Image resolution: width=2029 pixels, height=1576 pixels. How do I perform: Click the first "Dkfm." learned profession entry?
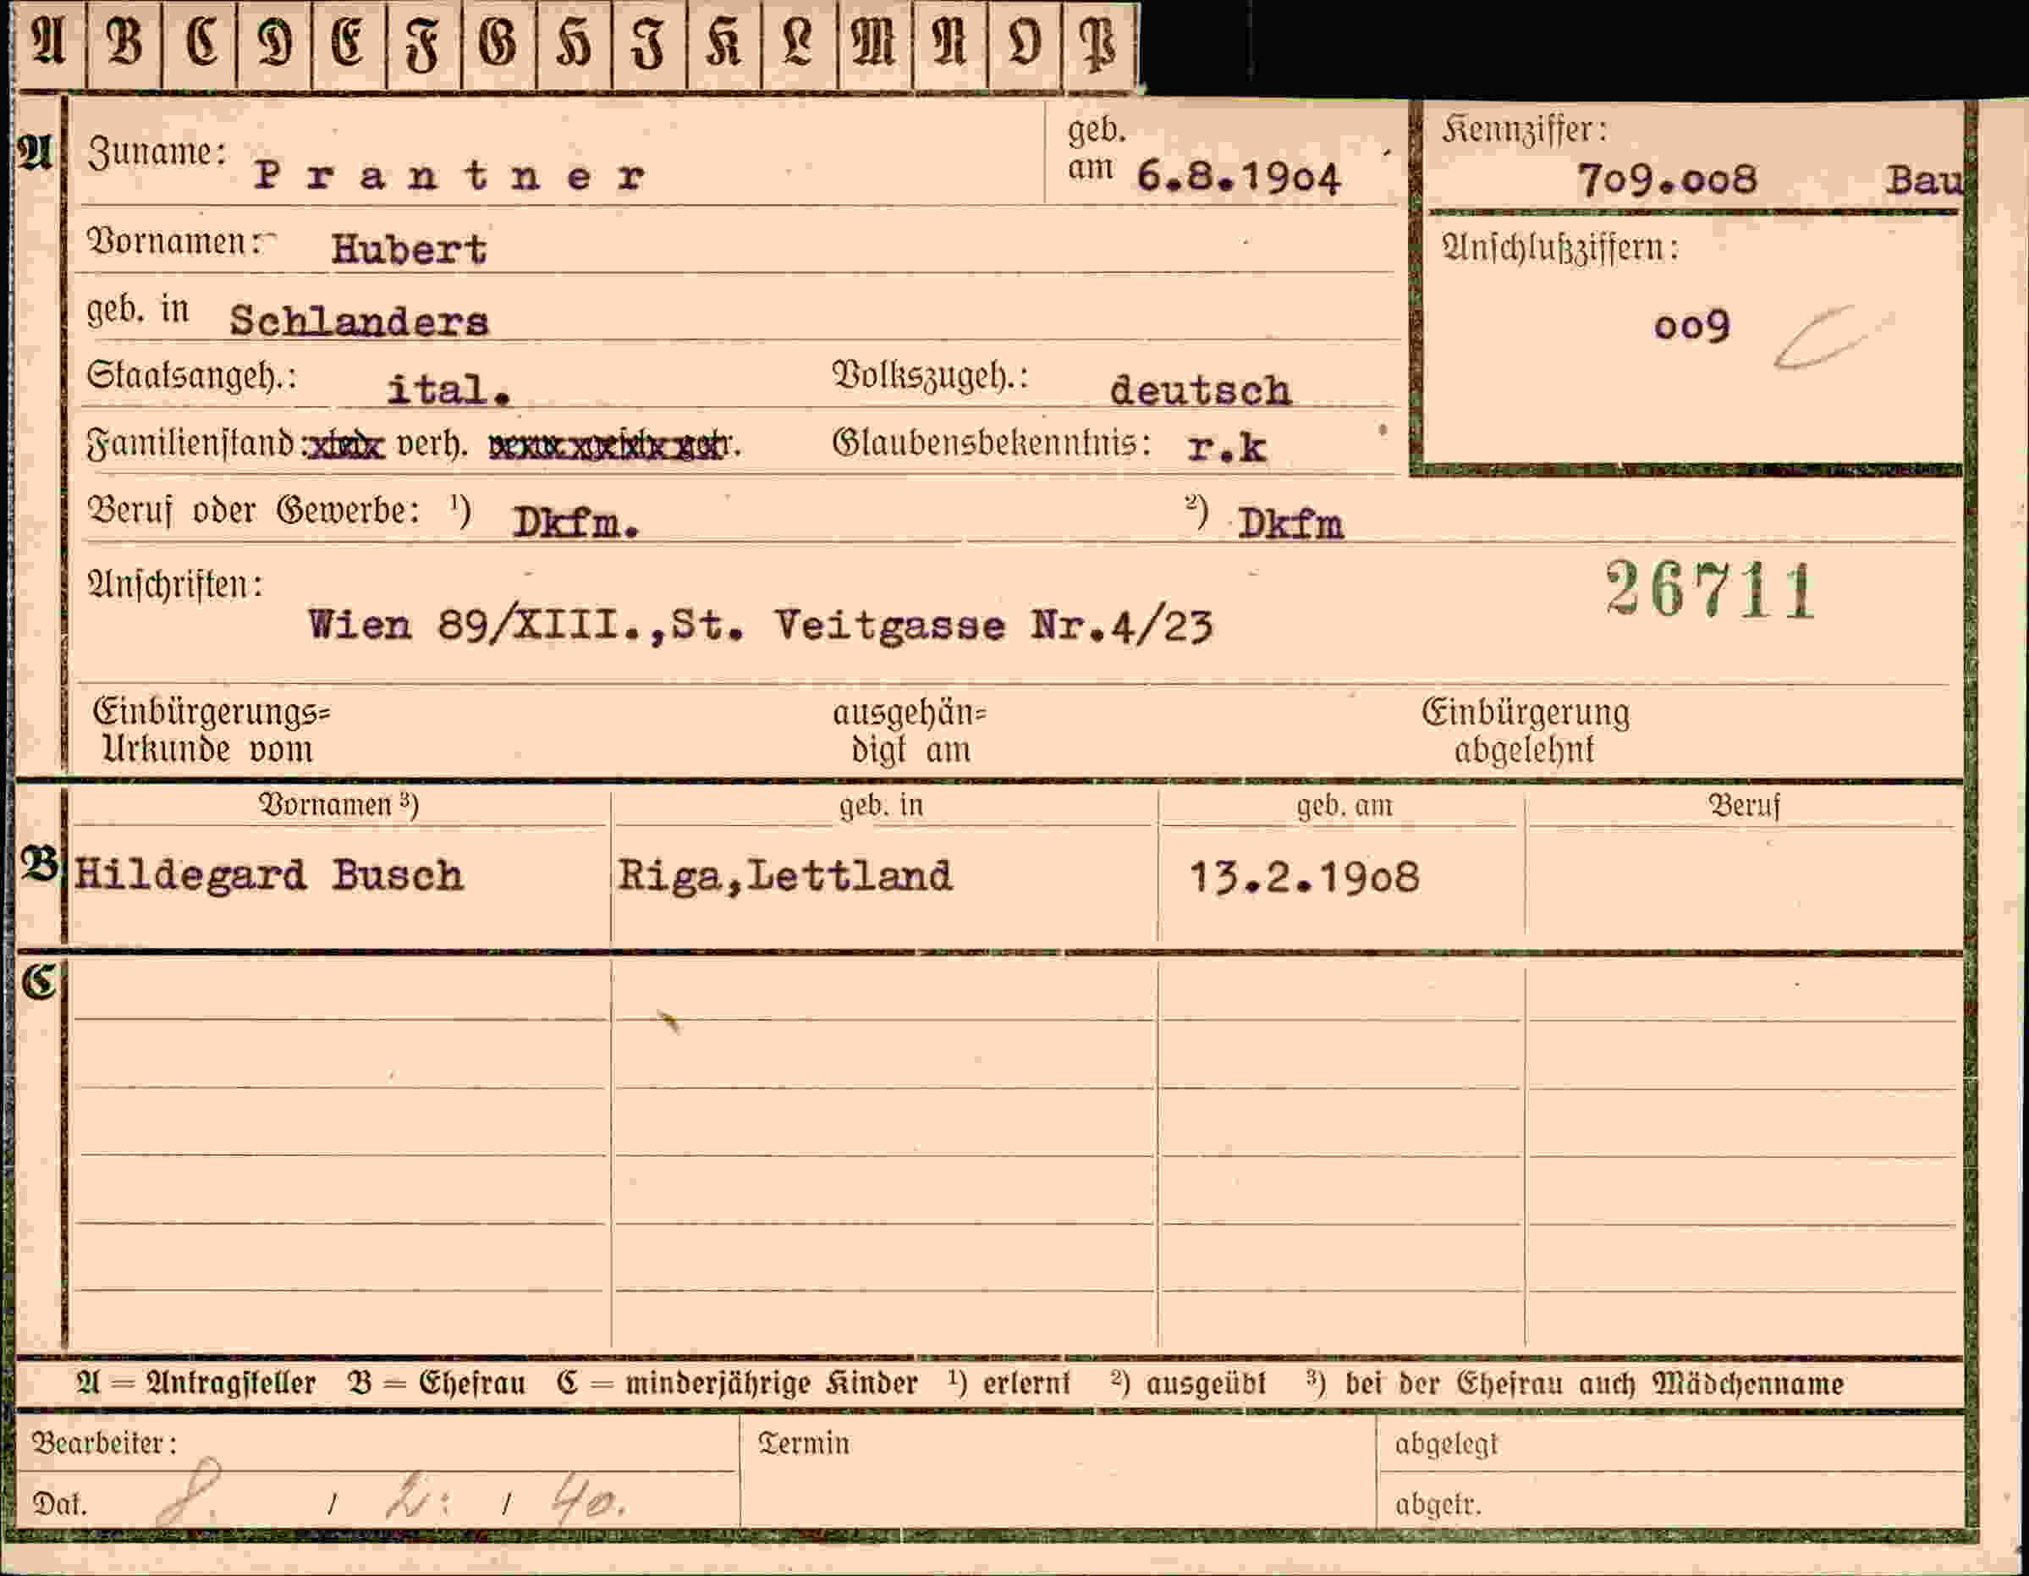576,524
